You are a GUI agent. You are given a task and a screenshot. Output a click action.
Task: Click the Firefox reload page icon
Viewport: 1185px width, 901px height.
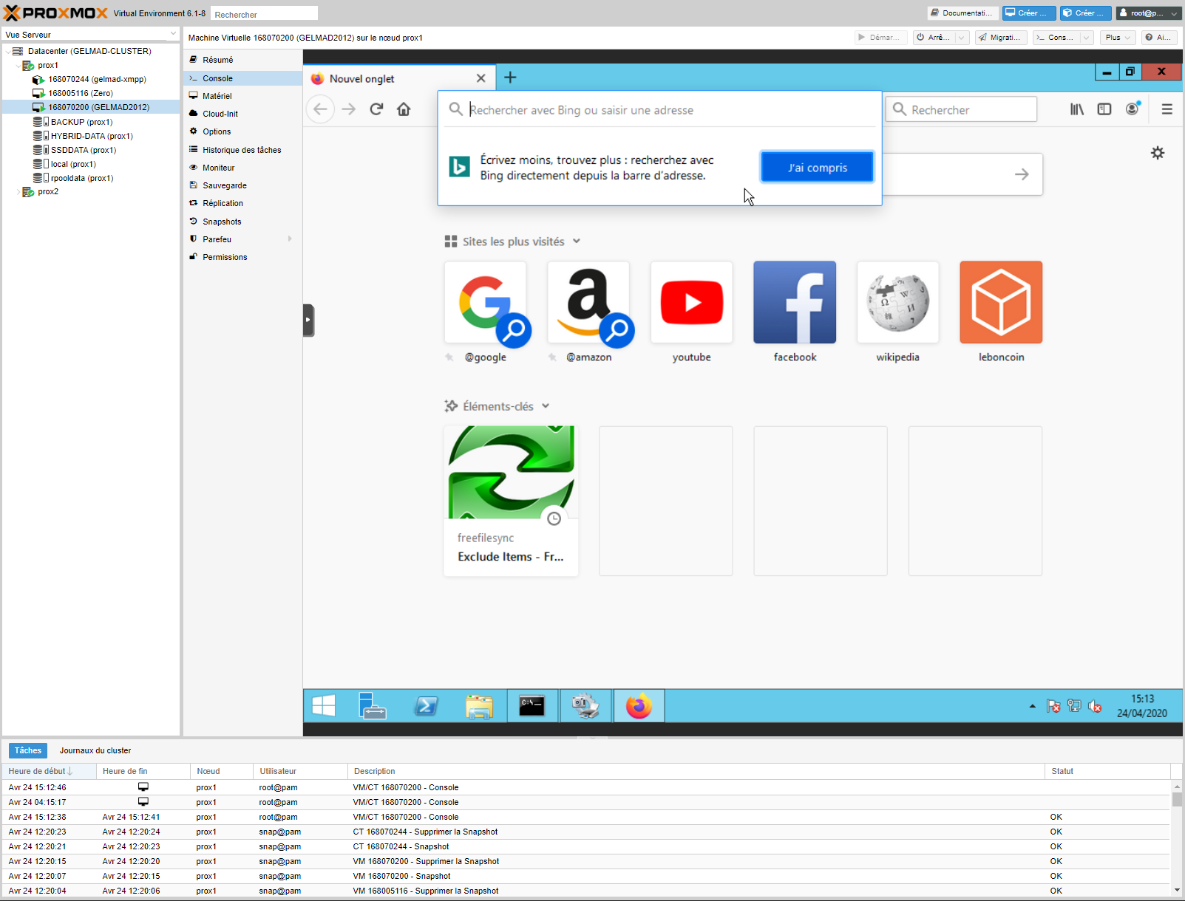[376, 109]
